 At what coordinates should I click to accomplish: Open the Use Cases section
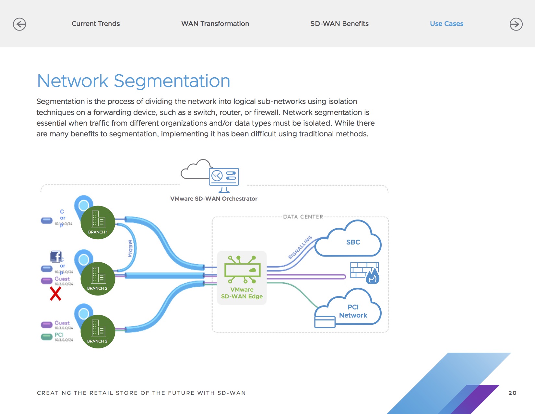pyautogui.click(x=446, y=24)
